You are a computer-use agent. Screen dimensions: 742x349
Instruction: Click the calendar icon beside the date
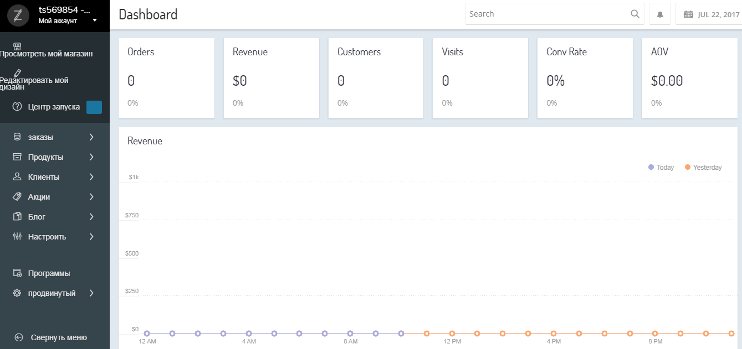click(x=688, y=15)
